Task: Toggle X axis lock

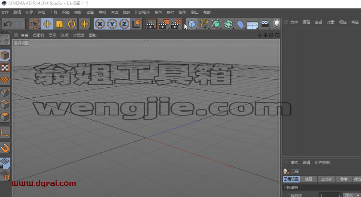Action: 100,24
